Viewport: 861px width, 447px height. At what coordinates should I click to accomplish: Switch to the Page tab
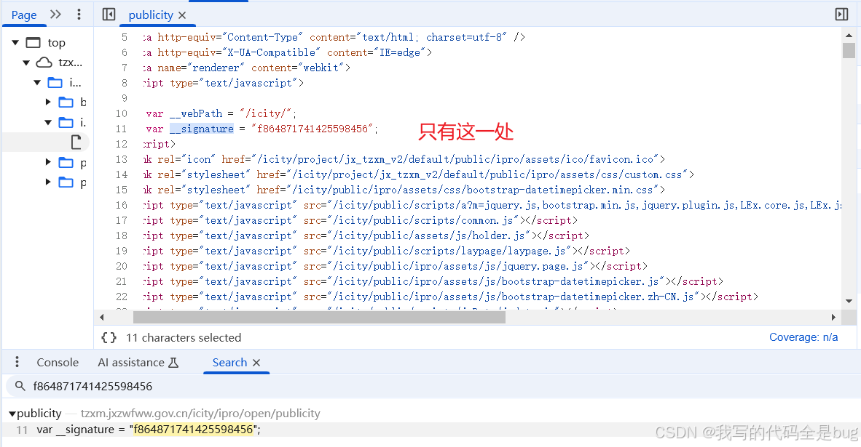click(24, 15)
